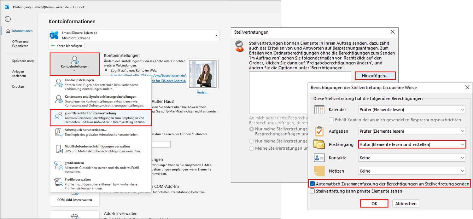
Task: Click the address book icon for 'Adressbuch herunterladen...'
Action: 59,132
